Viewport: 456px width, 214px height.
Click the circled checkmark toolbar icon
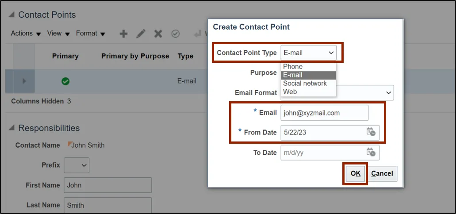[x=176, y=34]
